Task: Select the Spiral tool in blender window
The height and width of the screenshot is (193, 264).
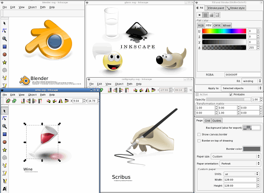Action: [5, 70]
